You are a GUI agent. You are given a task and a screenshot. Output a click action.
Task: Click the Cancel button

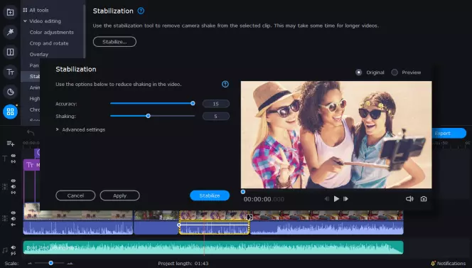tap(75, 195)
